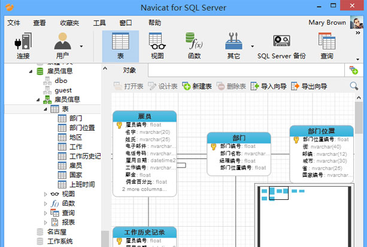This screenshot has height=247, width=367.
Task: Select the 表 table toolbar button
Action: (x=120, y=46)
